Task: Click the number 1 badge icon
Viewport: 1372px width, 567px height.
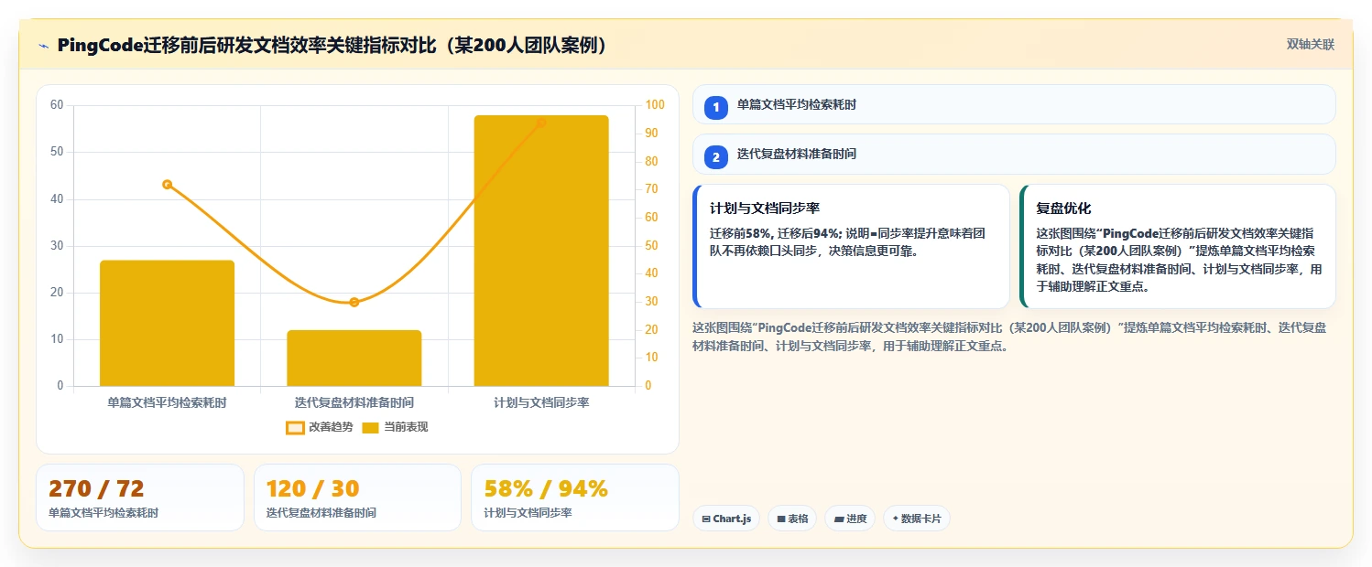Action: [x=716, y=107]
